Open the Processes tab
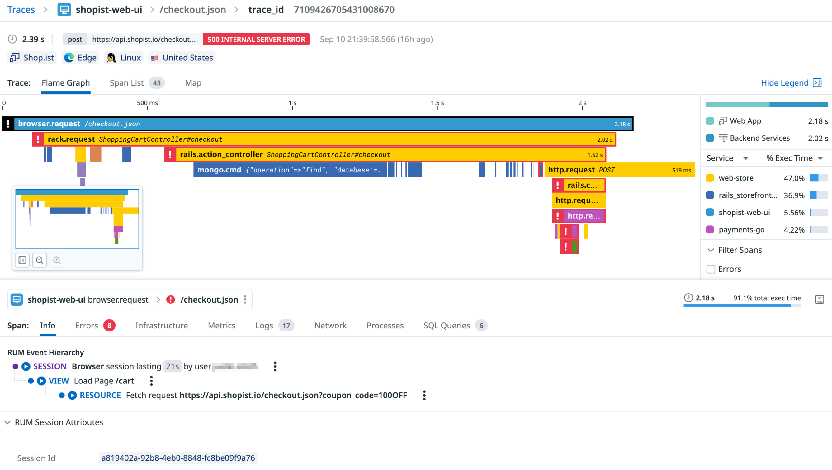832x470 pixels. (x=385, y=325)
